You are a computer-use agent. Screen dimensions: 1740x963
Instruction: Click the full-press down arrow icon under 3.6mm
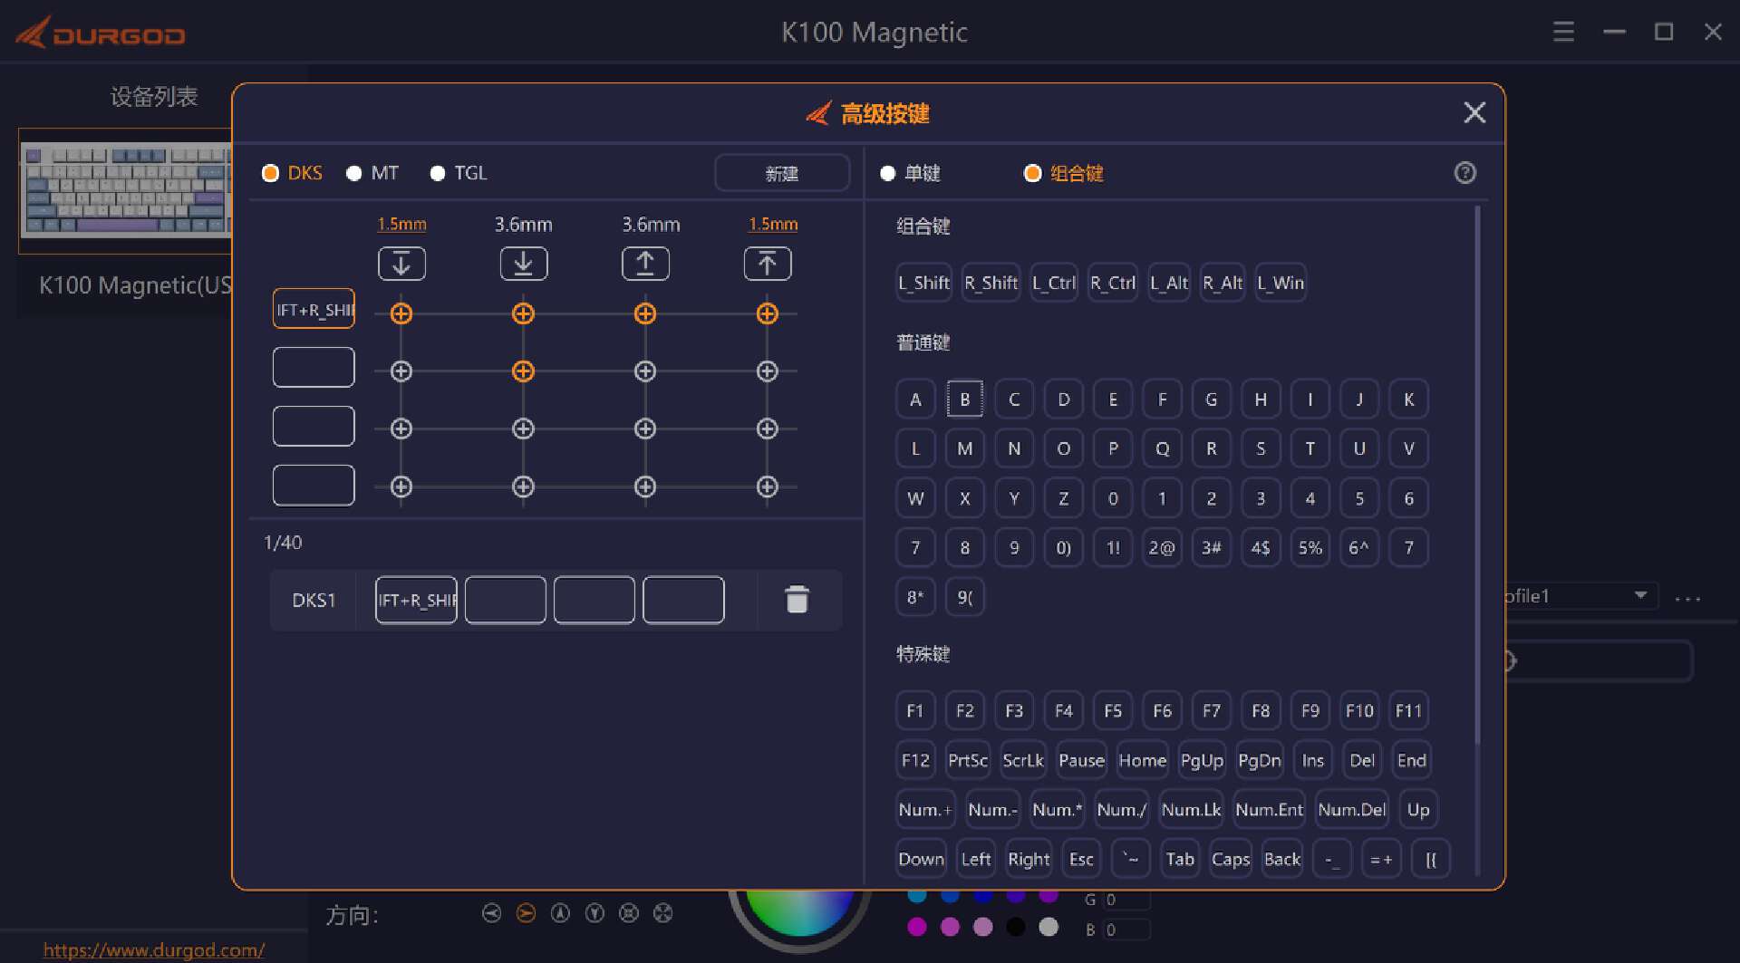pyautogui.click(x=524, y=264)
